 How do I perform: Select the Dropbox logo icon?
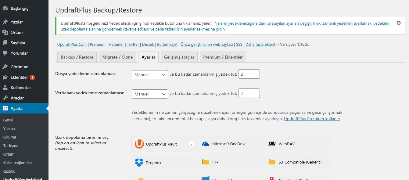(x=139, y=163)
